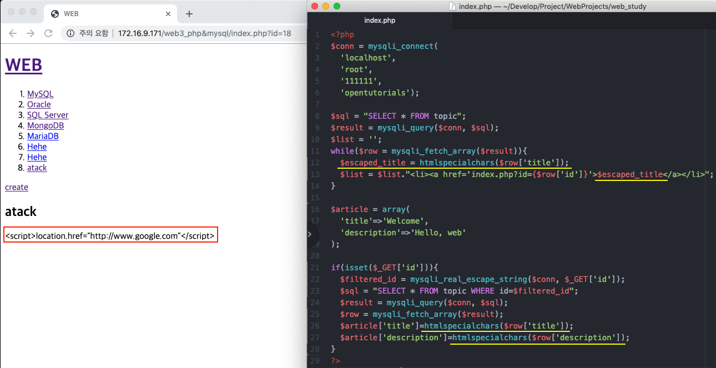Click the browser forward arrow
The height and width of the screenshot is (368, 716).
[x=31, y=33]
